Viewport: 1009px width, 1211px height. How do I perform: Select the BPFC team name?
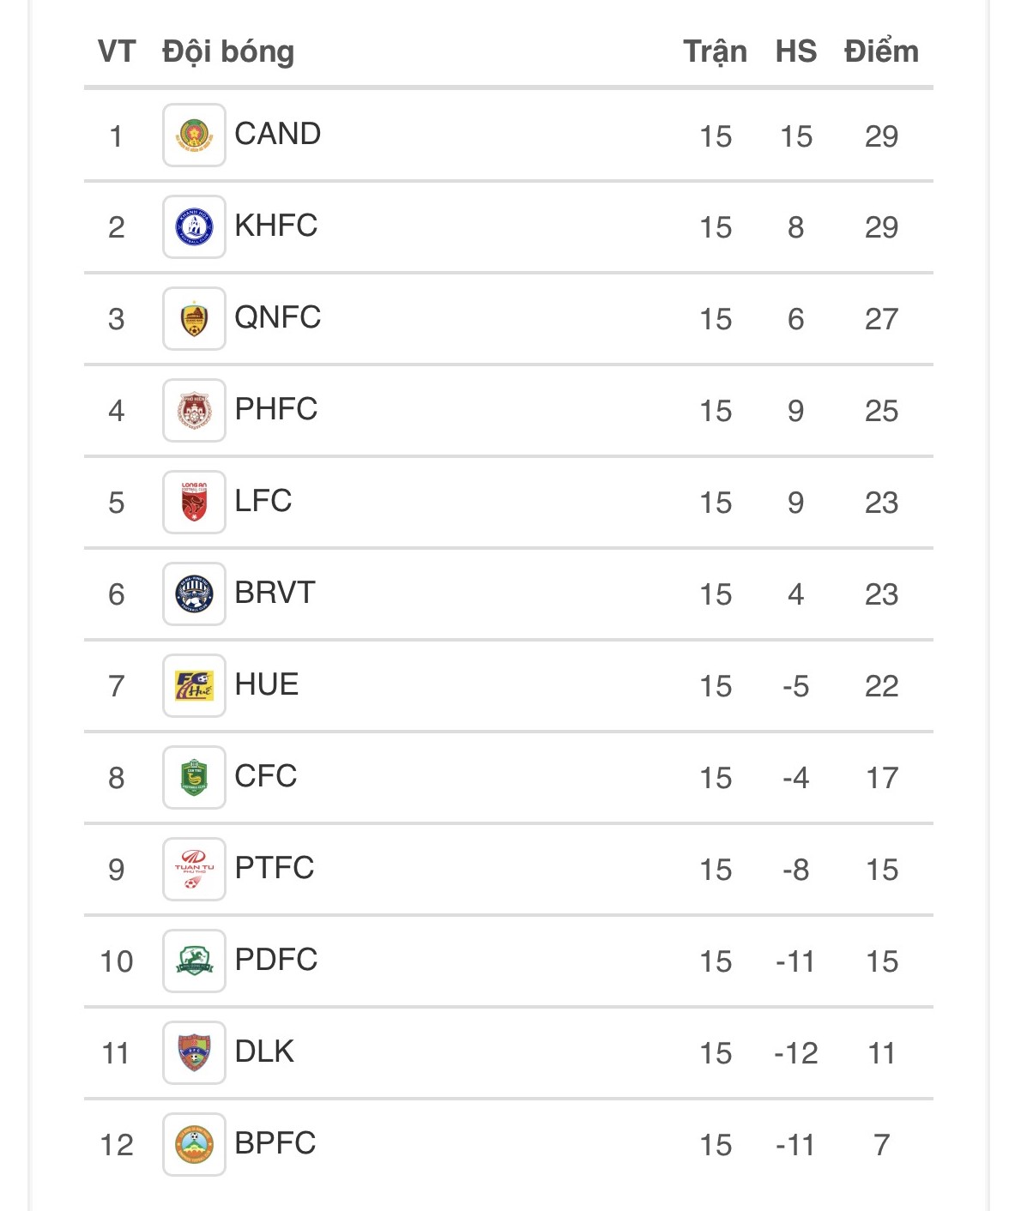point(275,1143)
